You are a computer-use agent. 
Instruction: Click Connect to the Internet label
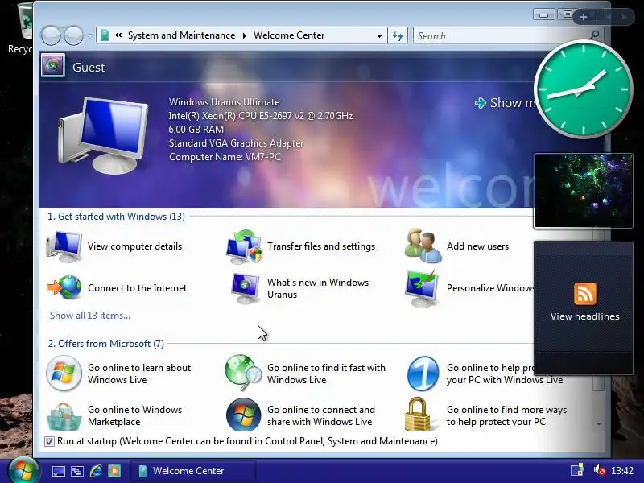coord(137,288)
